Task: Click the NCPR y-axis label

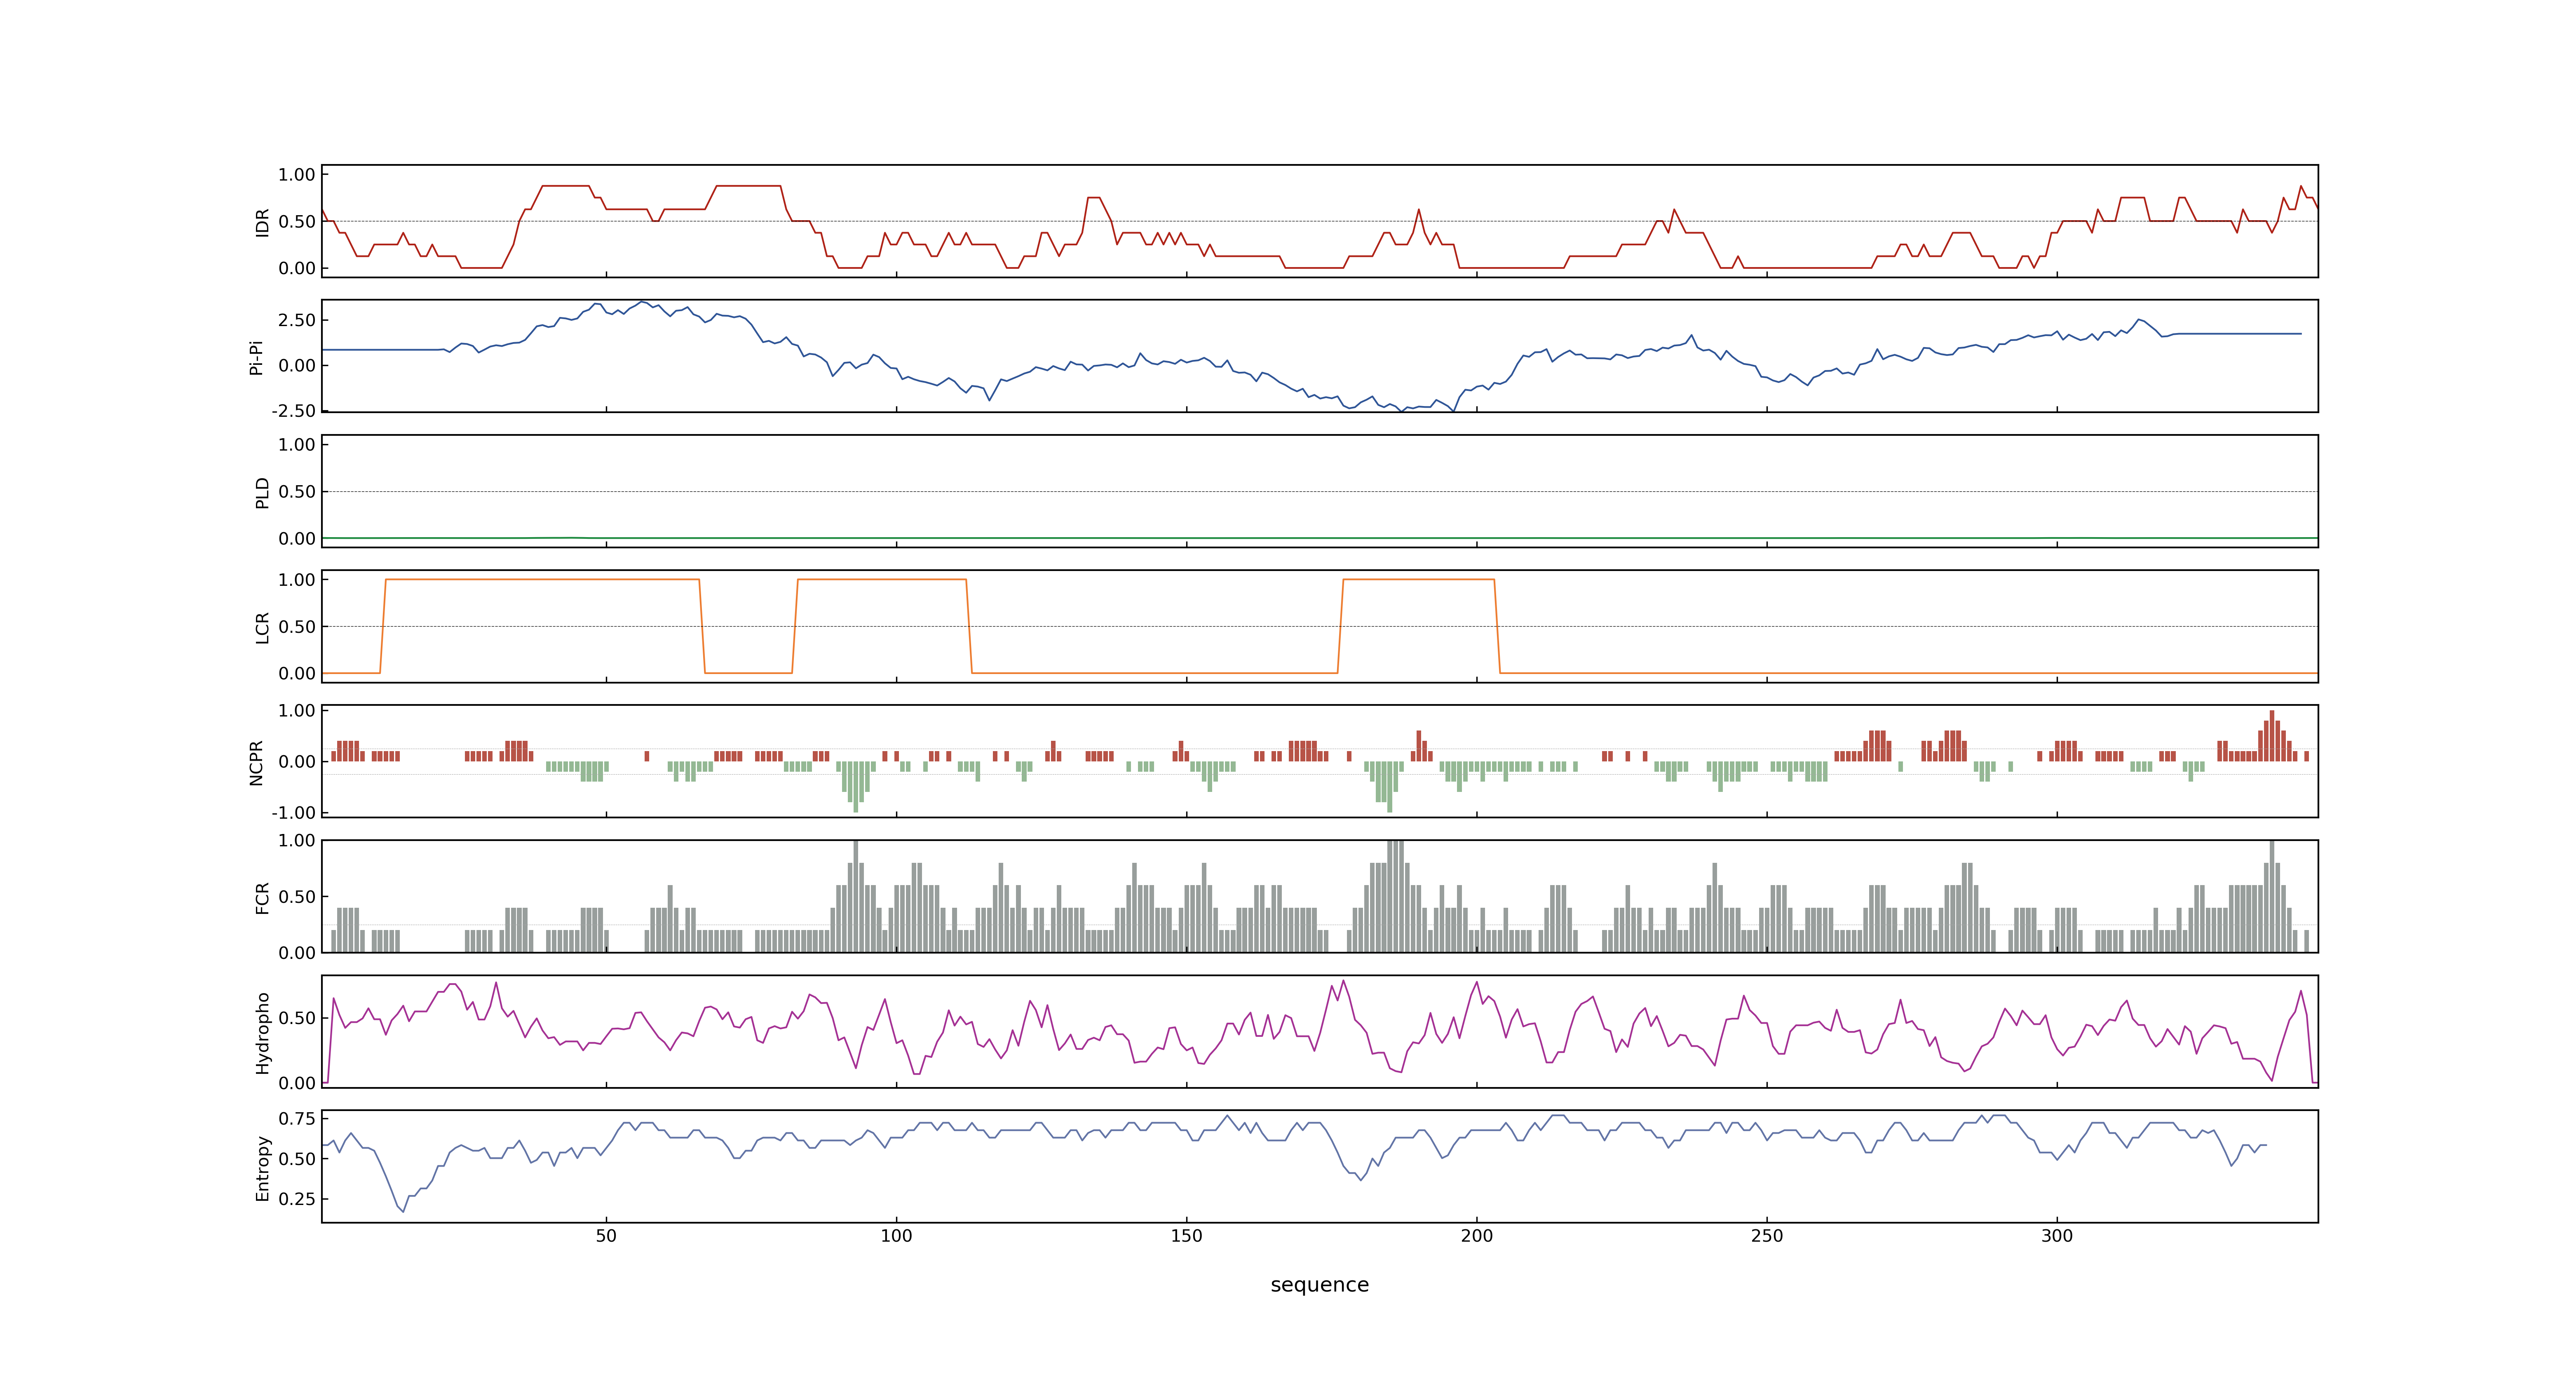Action: [256, 763]
